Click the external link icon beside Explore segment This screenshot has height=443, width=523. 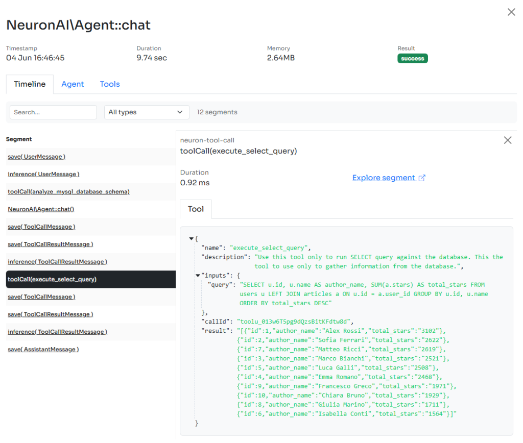422,178
